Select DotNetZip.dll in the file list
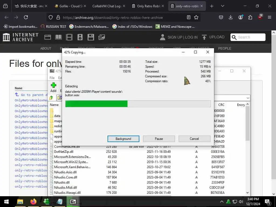 tap(64, 151)
